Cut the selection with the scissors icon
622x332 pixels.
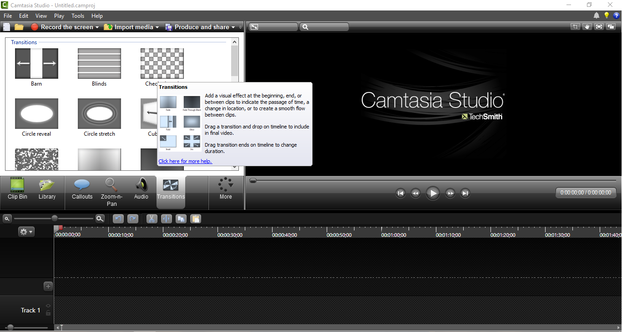click(152, 219)
